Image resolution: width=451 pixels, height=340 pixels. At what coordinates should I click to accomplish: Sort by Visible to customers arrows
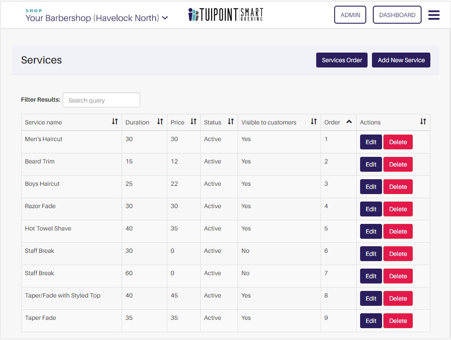tap(314, 122)
